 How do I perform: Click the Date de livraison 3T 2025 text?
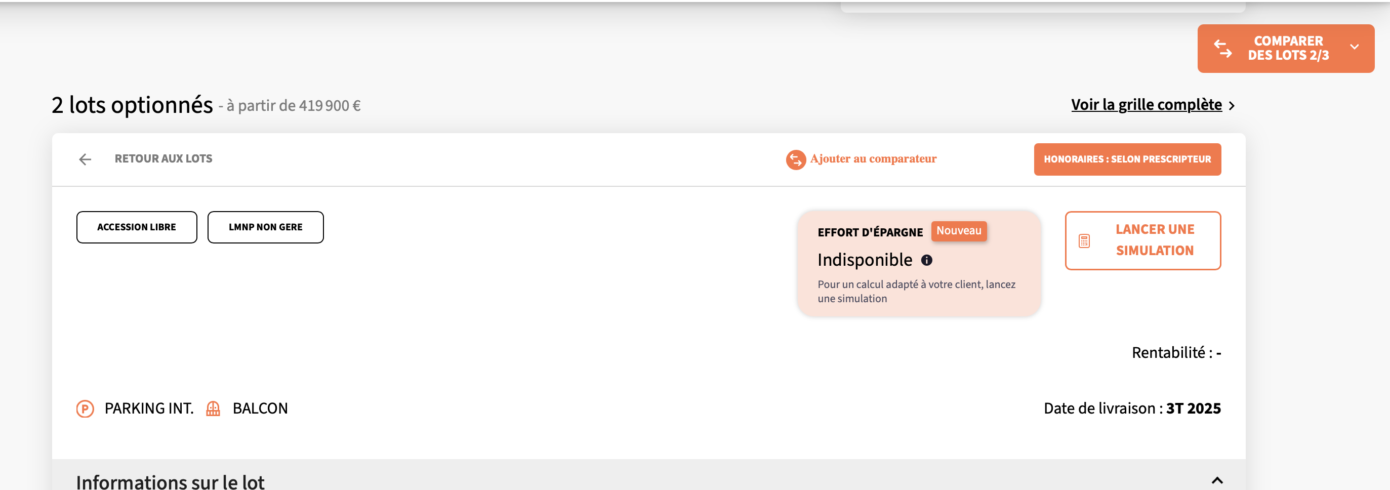[1131, 409]
